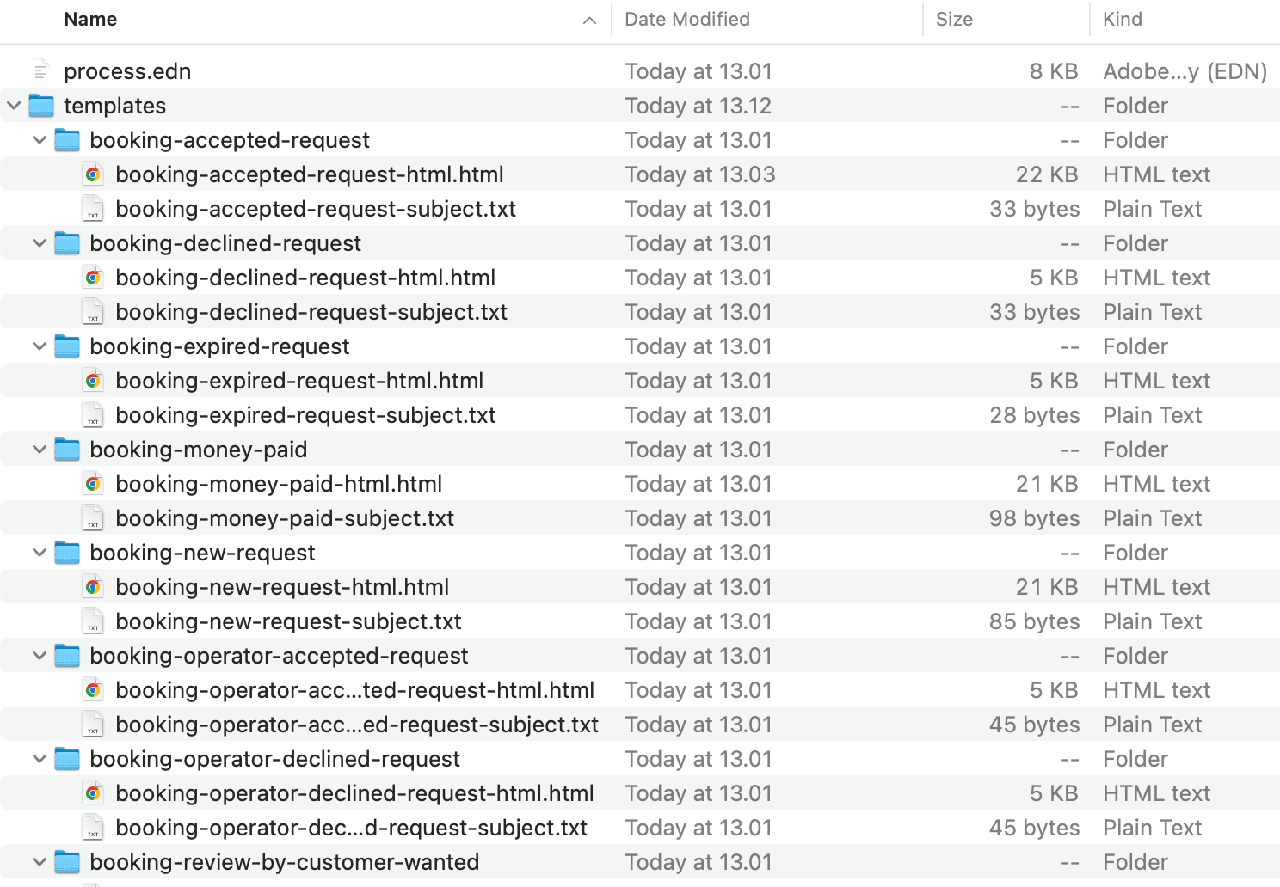Click the TXT icon of booking-accepted-request-subject.txt
This screenshot has width=1280, height=887.
(x=93, y=209)
